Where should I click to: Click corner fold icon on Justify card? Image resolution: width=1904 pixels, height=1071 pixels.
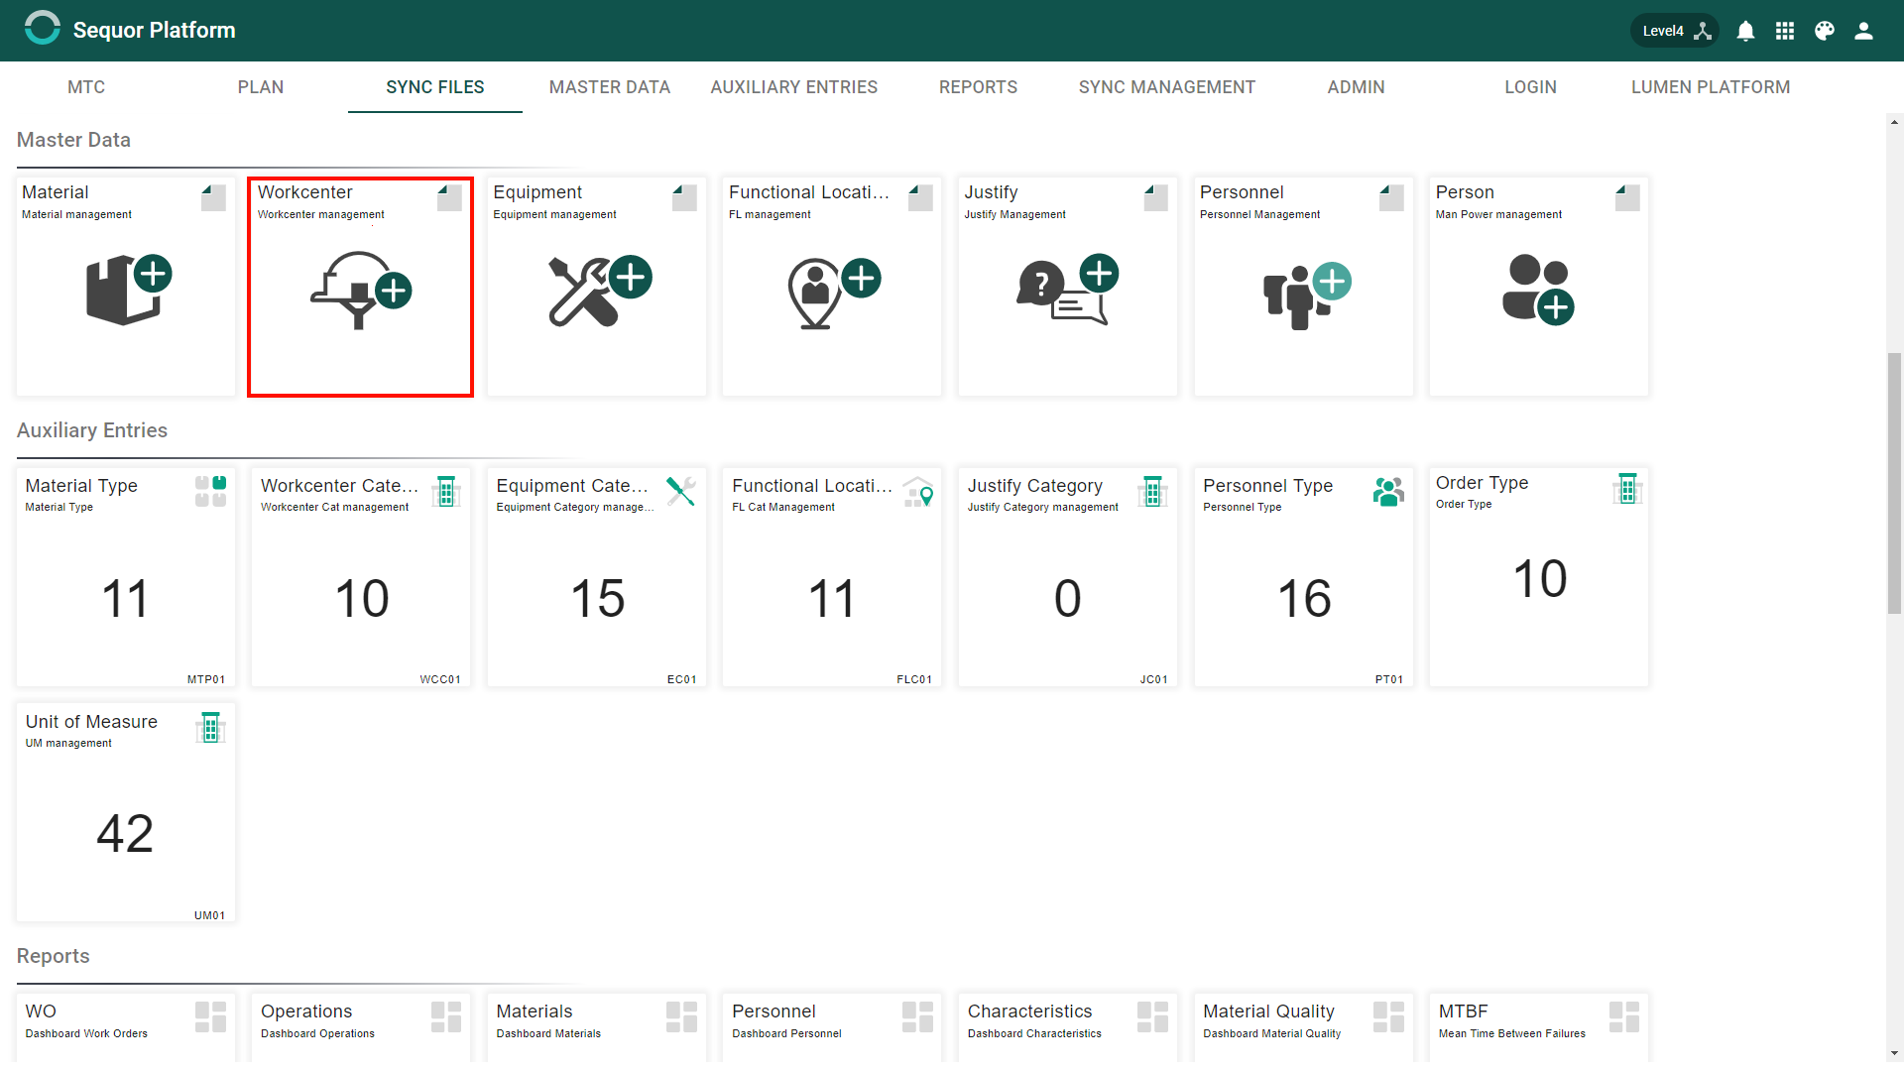click(1155, 197)
